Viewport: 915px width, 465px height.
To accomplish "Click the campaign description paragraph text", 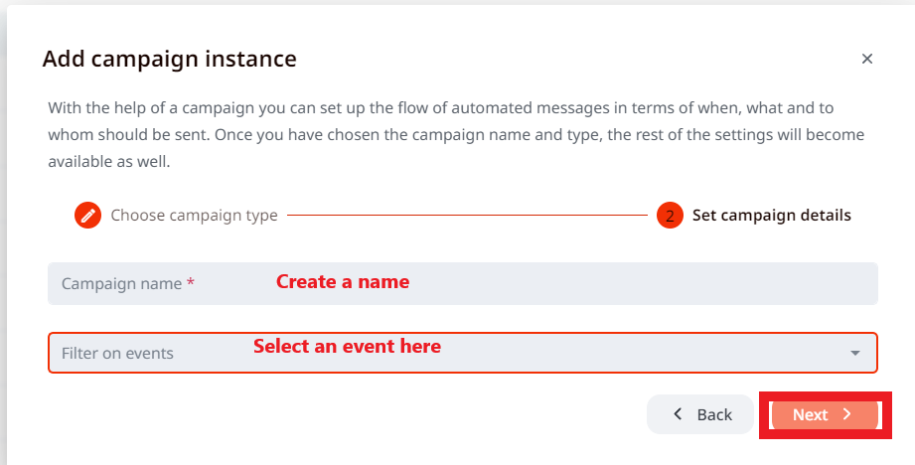I will tap(455, 134).
